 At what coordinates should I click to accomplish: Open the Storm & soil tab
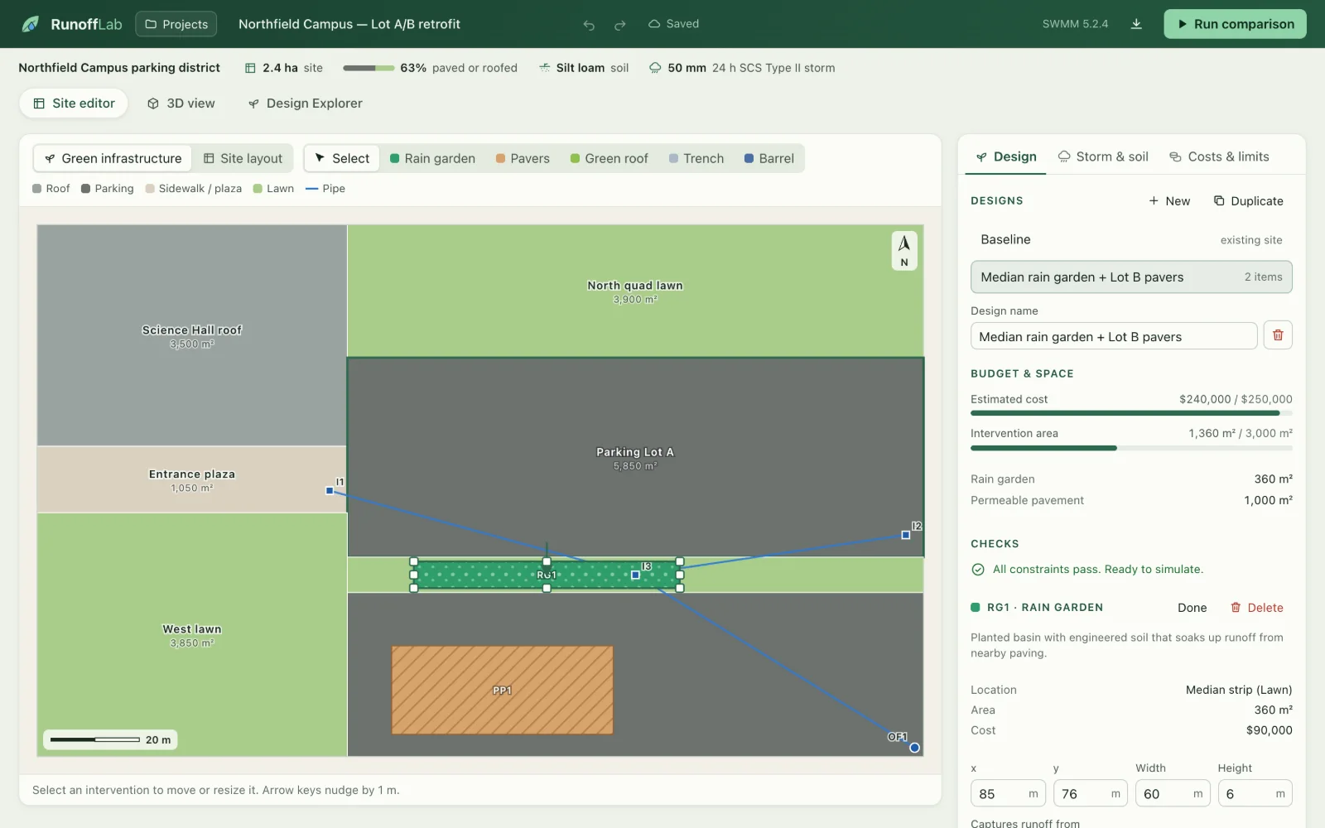click(x=1103, y=156)
